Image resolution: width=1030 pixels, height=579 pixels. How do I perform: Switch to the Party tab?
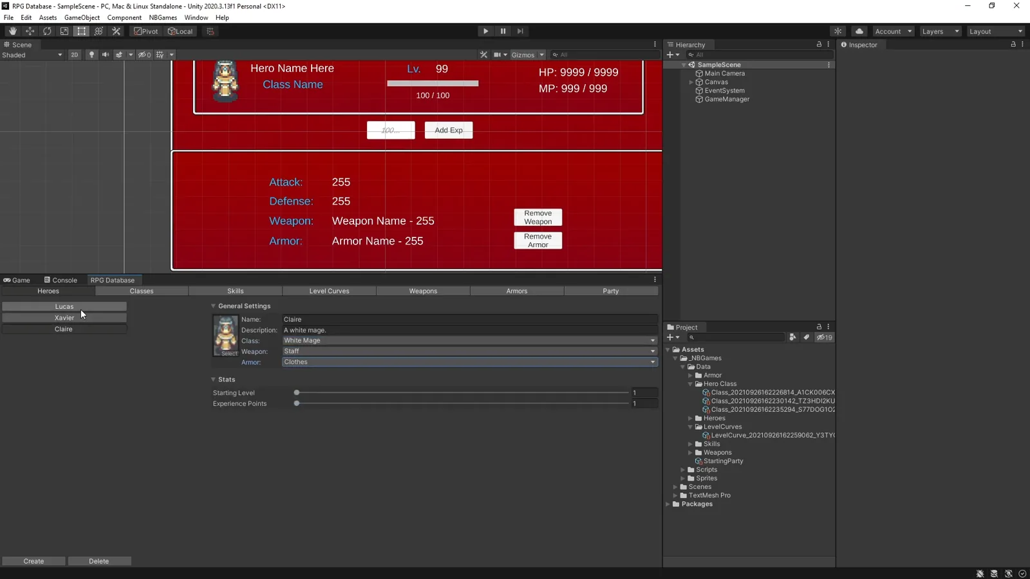(611, 291)
